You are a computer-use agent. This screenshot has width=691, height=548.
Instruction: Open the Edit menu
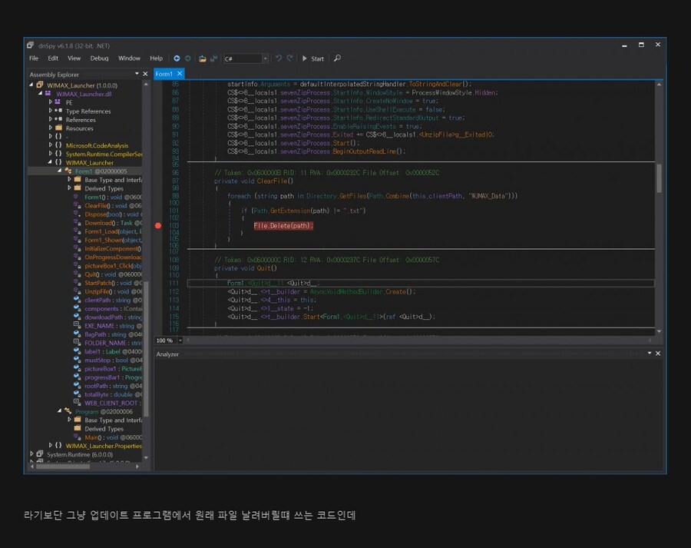(x=53, y=58)
